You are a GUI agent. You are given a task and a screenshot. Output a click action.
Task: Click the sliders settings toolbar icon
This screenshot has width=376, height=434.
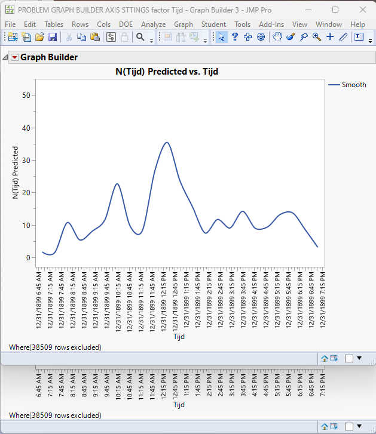(x=111, y=37)
